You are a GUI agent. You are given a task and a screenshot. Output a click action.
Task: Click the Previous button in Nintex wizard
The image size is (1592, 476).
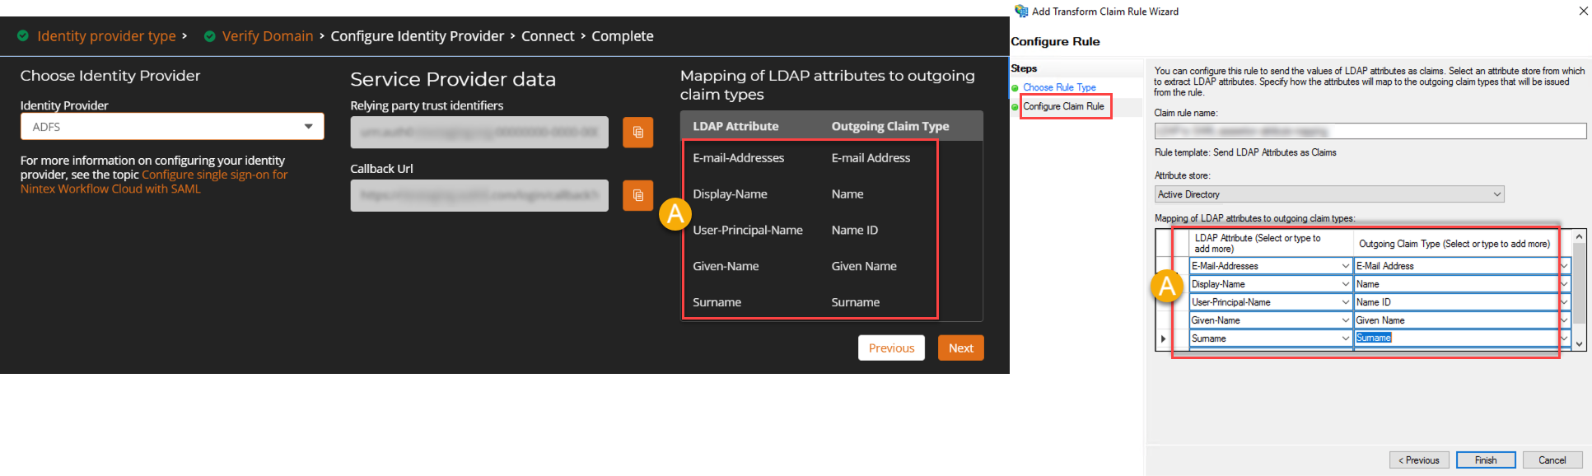click(x=891, y=348)
